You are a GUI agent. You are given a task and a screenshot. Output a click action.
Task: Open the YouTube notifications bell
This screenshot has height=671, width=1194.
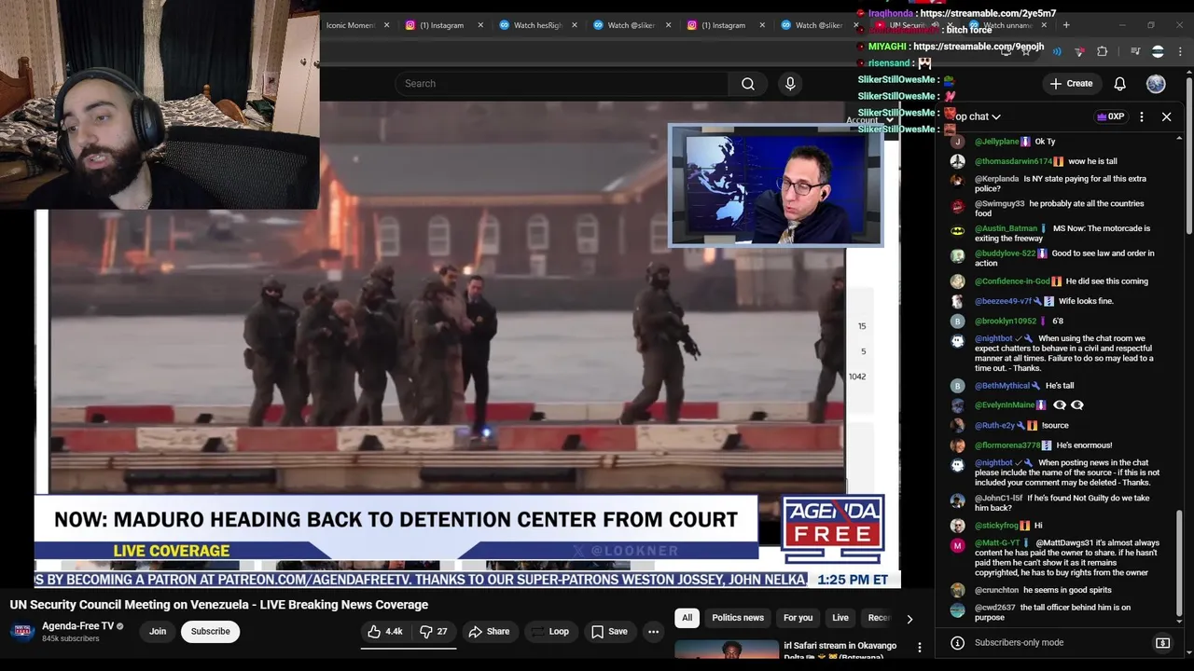point(1119,84)
